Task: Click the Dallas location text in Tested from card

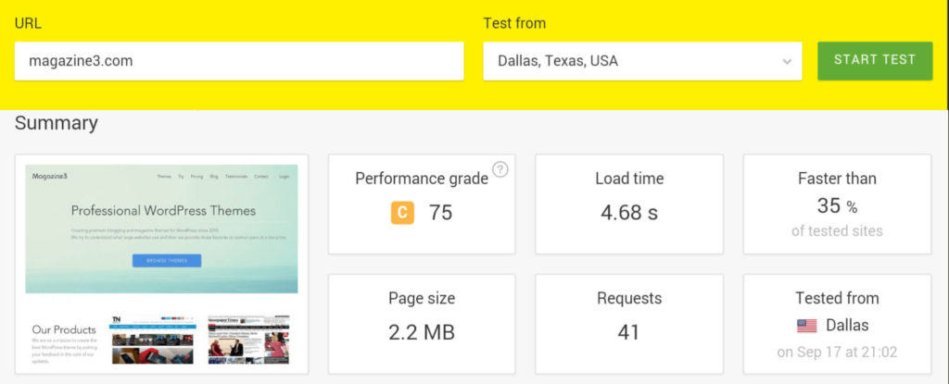Action: (847, 326)
